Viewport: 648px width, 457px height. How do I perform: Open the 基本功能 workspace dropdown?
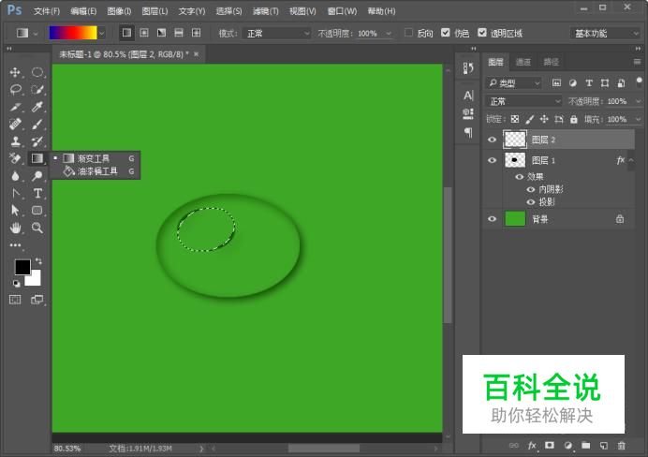click(605, 33)
